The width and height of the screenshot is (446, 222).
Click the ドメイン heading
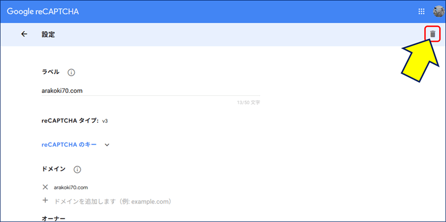click(54, 169)
